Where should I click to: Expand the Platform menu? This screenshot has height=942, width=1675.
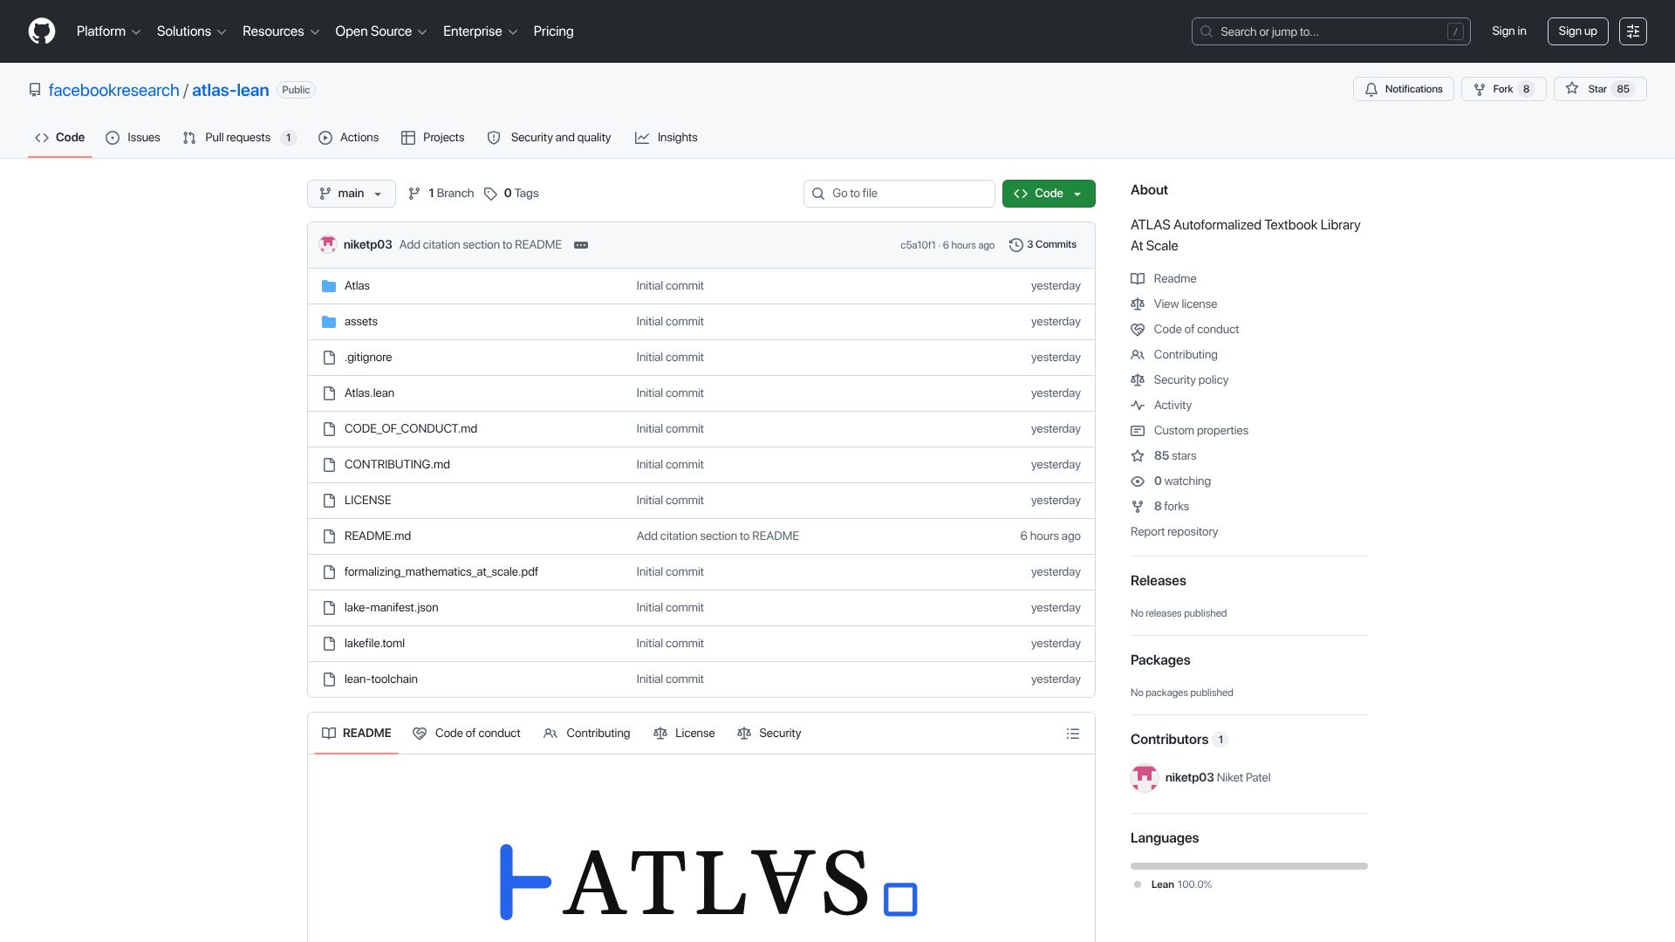(108, 31)
